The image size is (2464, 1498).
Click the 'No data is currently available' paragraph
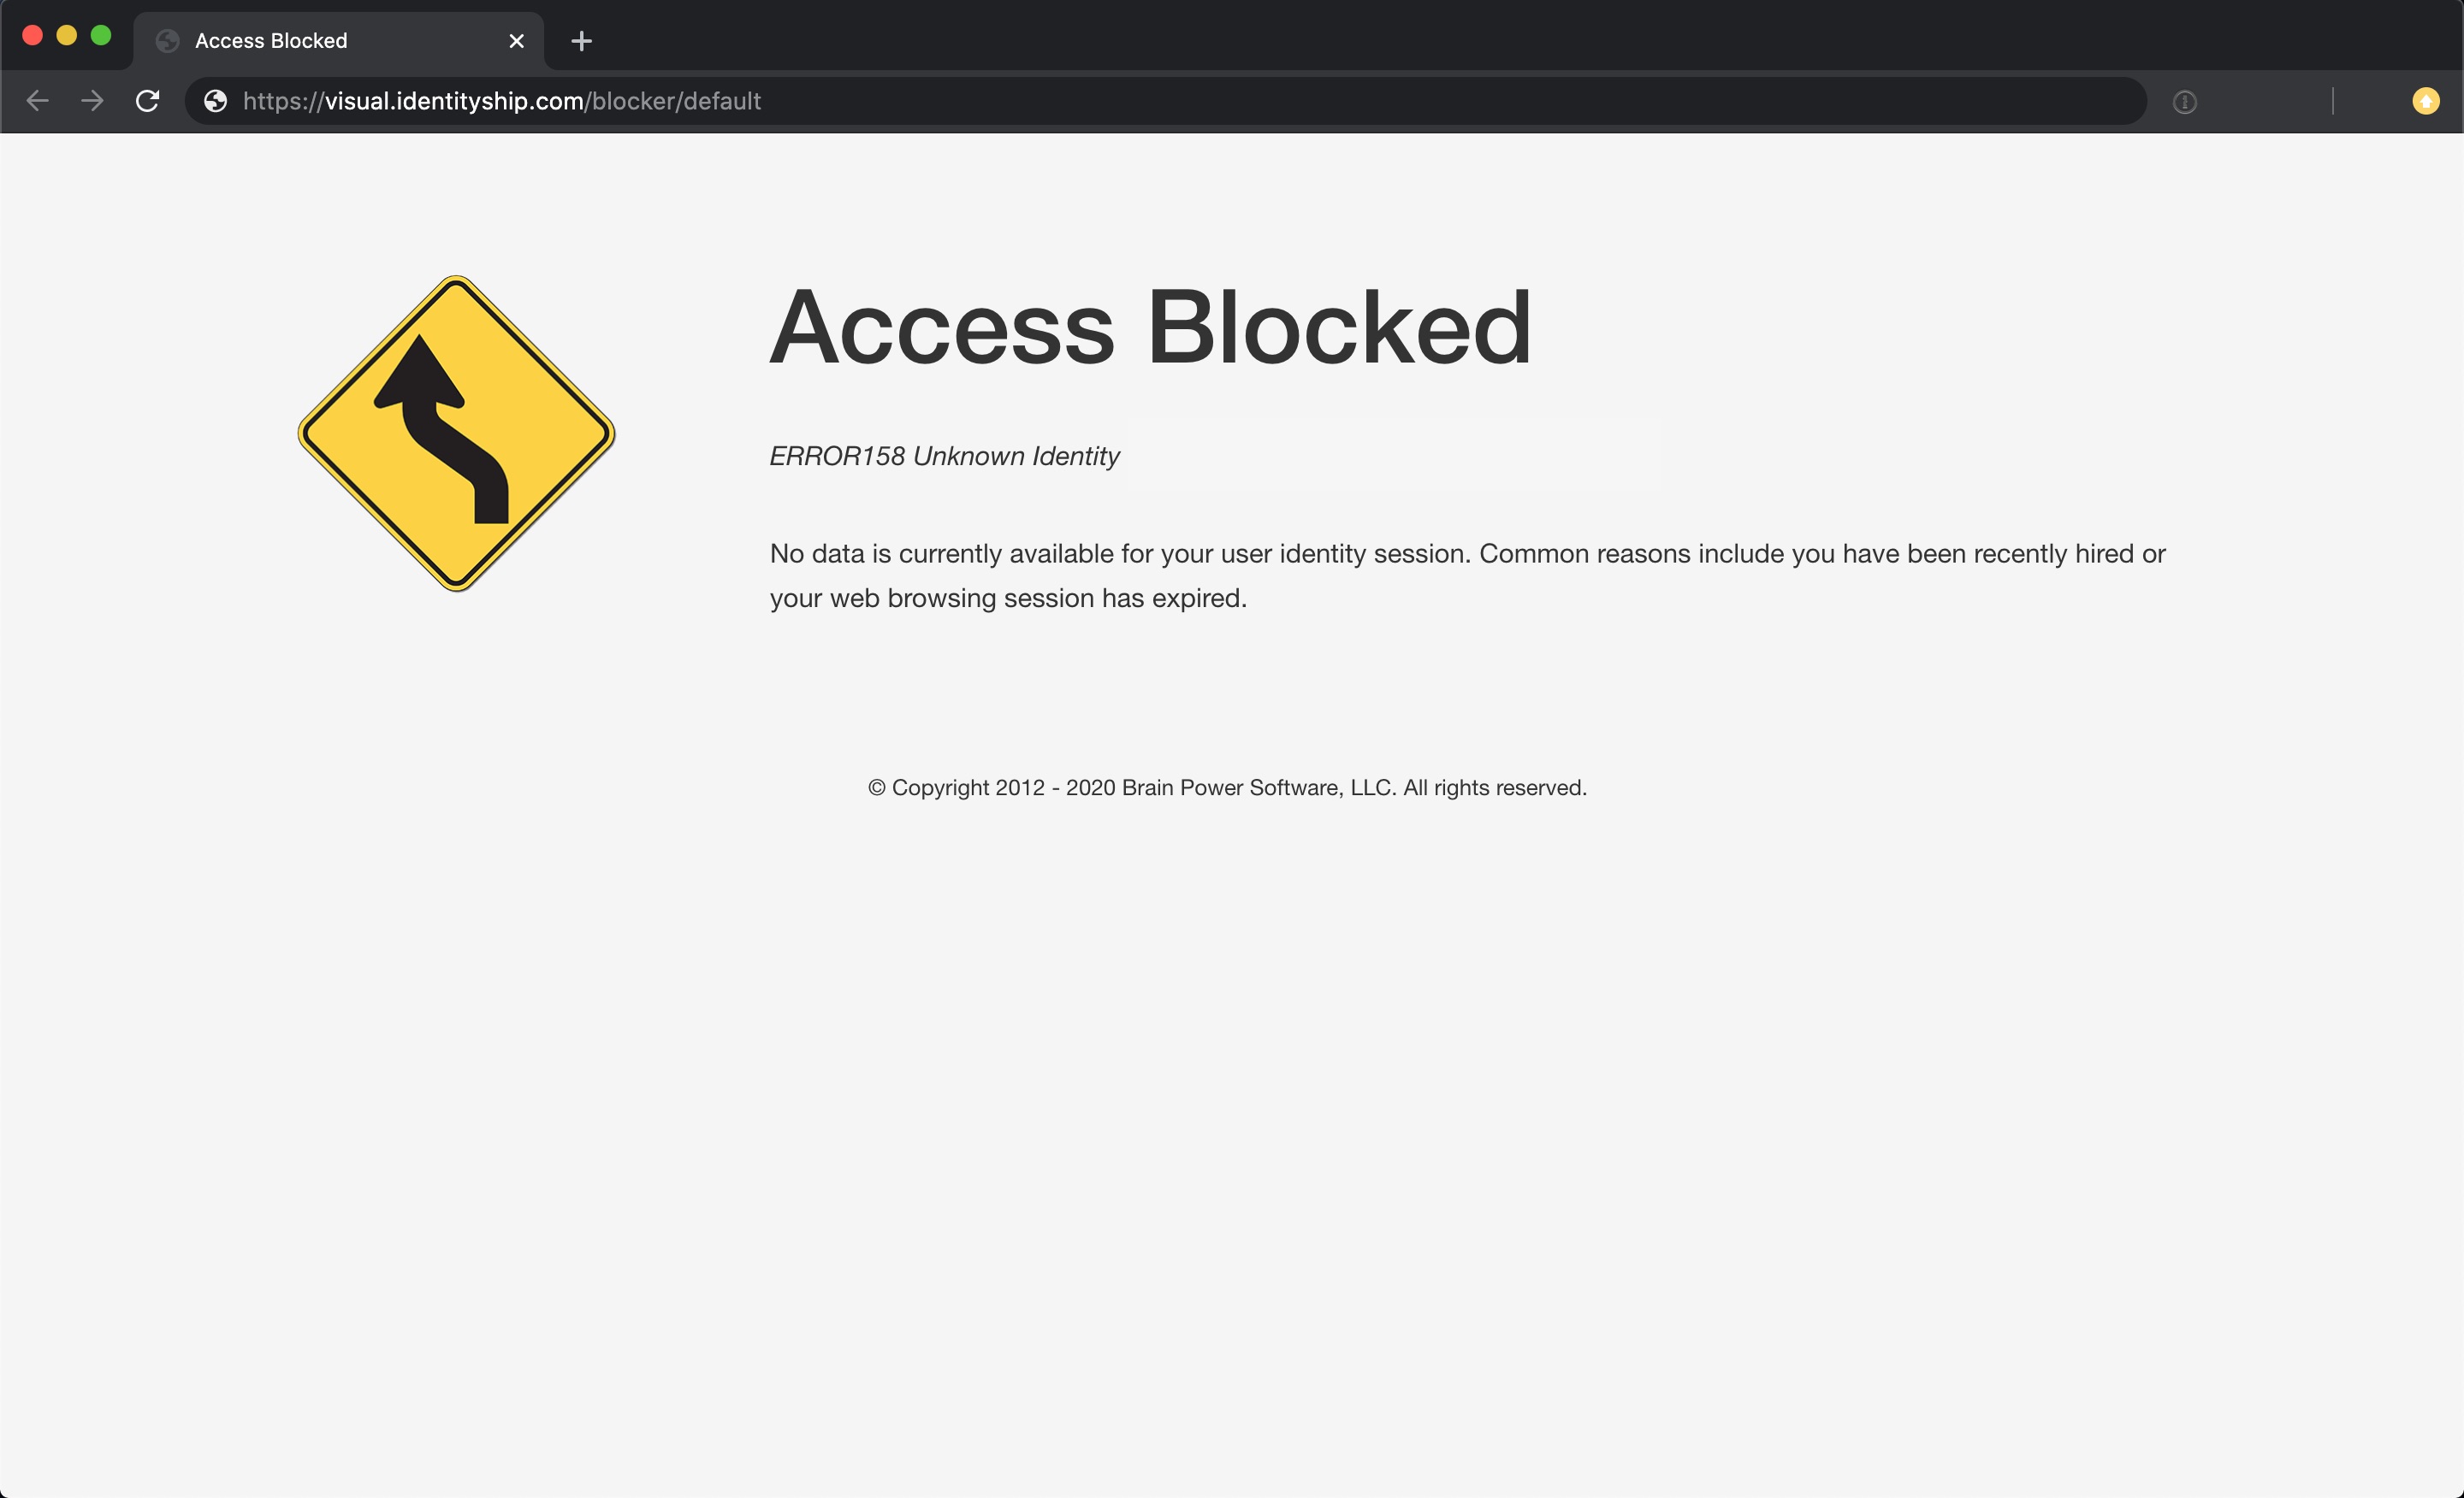click(x=1466, y=575)
